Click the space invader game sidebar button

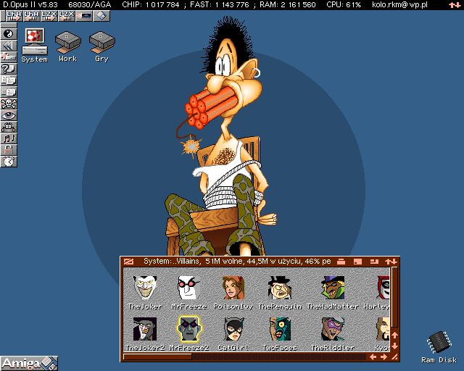(x=9, y=127)
